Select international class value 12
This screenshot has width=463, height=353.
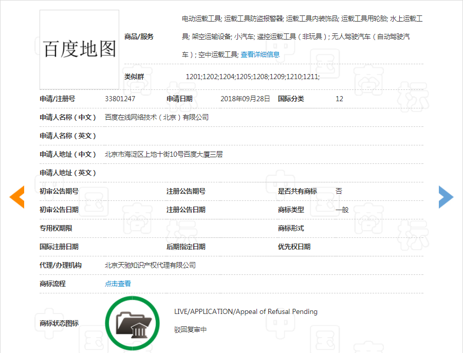pos(339,99)
